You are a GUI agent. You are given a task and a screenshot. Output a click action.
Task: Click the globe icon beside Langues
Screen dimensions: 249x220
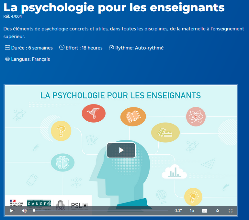coord(7,59)
